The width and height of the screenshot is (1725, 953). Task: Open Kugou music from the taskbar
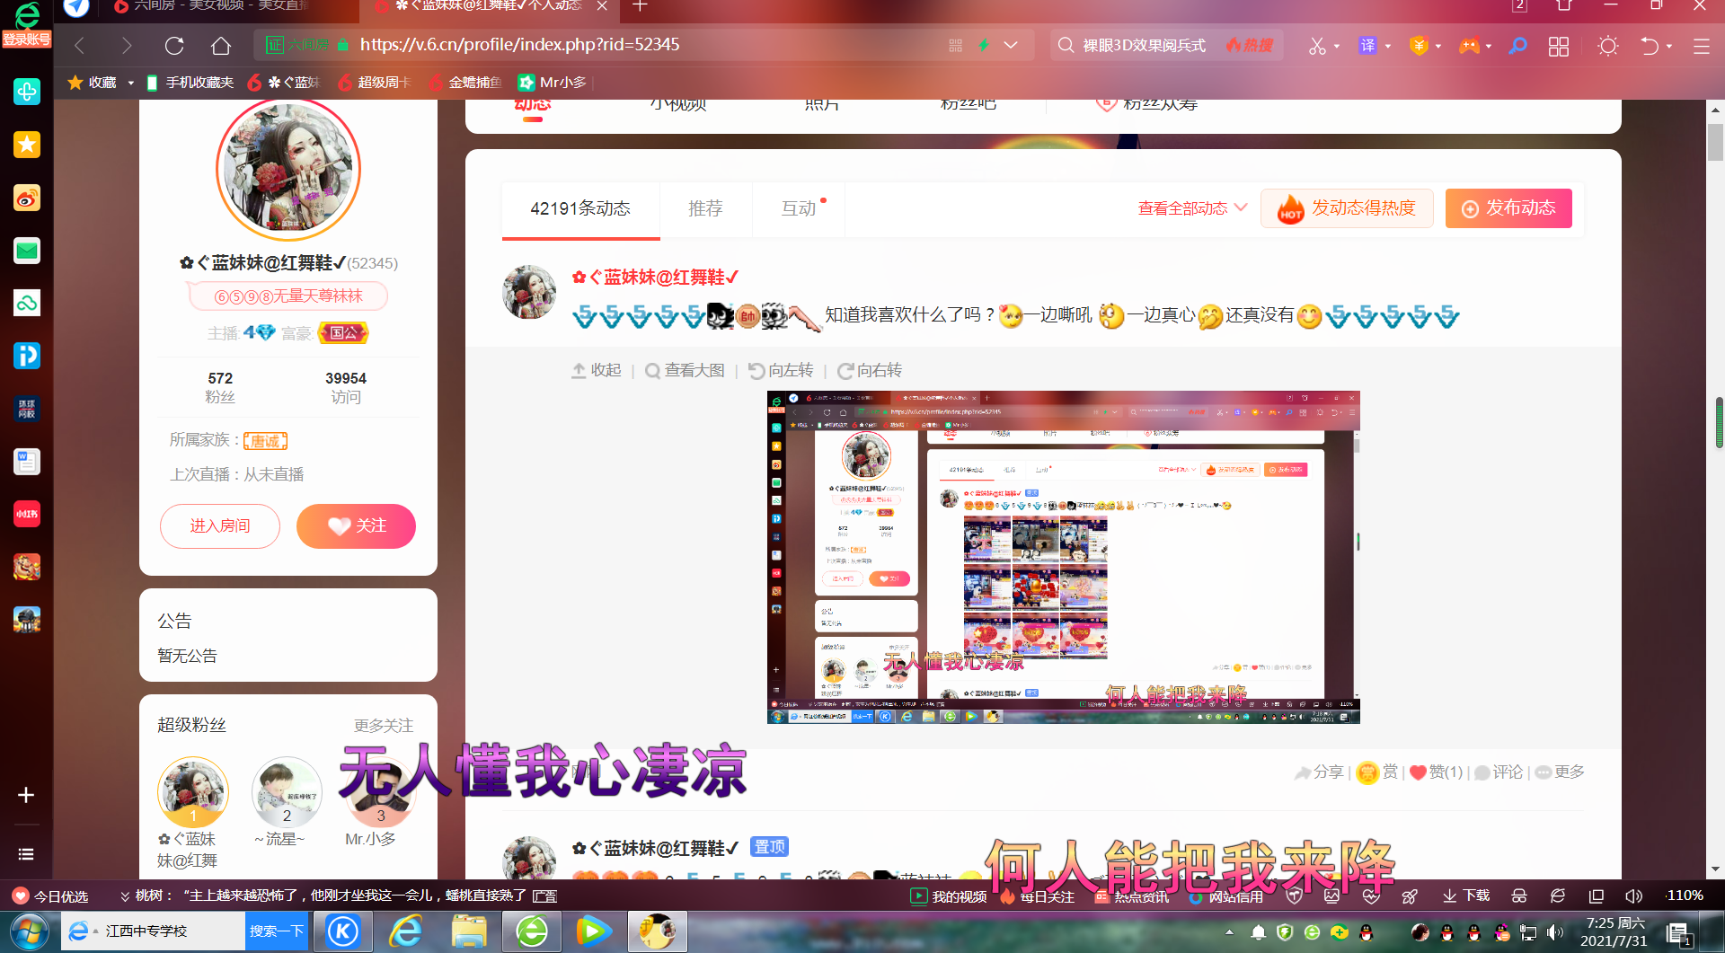coord(342,931)
